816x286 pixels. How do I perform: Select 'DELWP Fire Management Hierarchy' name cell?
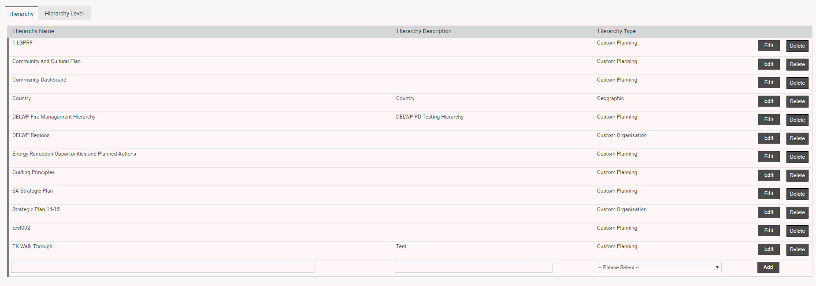(x=54, y=117)
